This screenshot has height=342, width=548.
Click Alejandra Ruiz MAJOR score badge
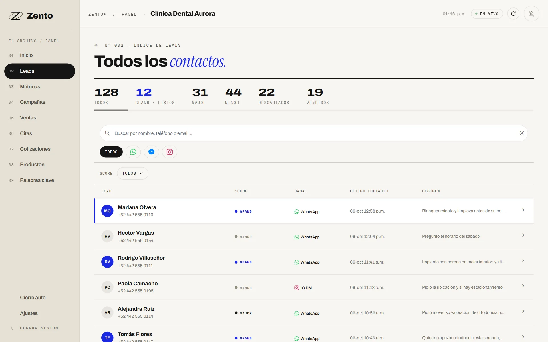point(243,313)
